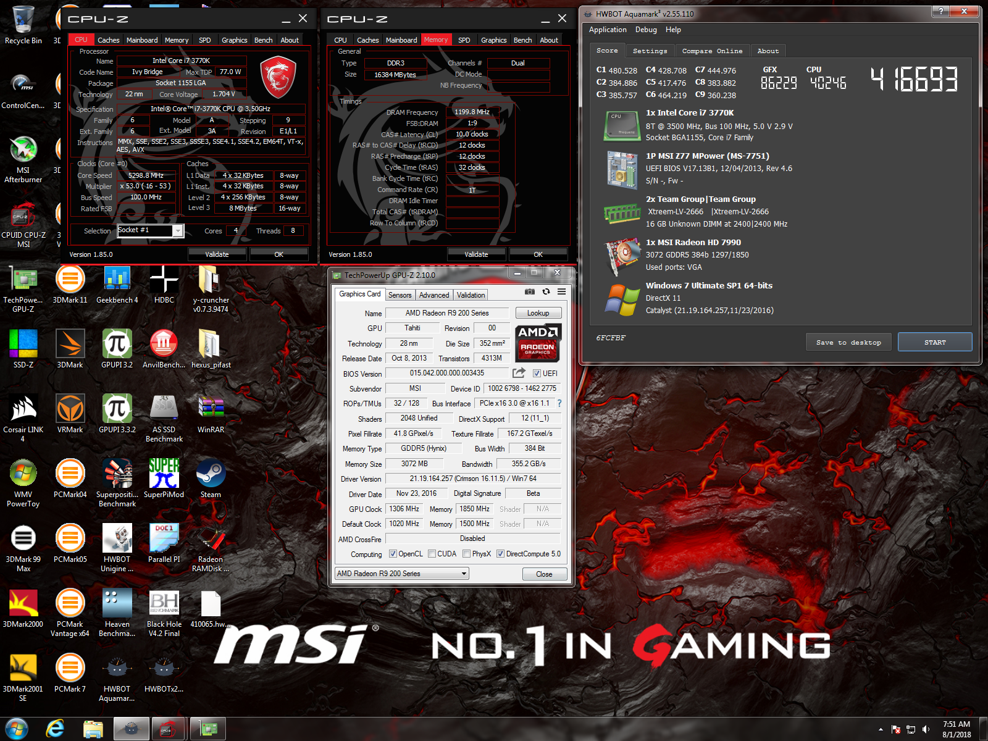988x741 pixels.
Task: Open Settings tab in HWBOT Aquamark
Action: tap(650, 51)
